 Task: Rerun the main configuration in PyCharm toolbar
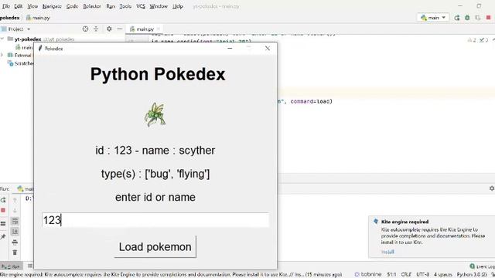[457, 18]
